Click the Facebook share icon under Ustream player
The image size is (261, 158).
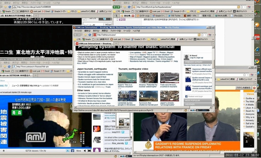pyautogui.click(x=72, y=151)
